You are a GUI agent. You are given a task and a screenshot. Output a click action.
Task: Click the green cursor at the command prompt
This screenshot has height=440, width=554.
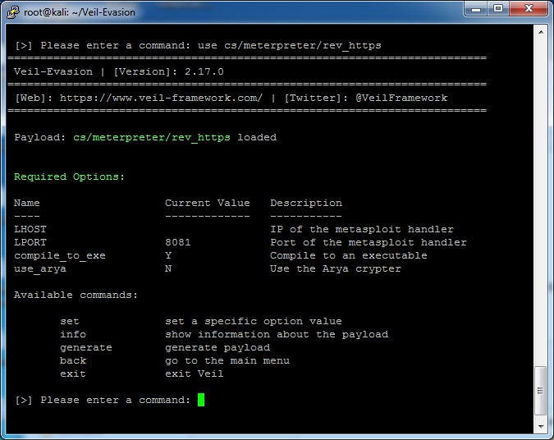201,400
